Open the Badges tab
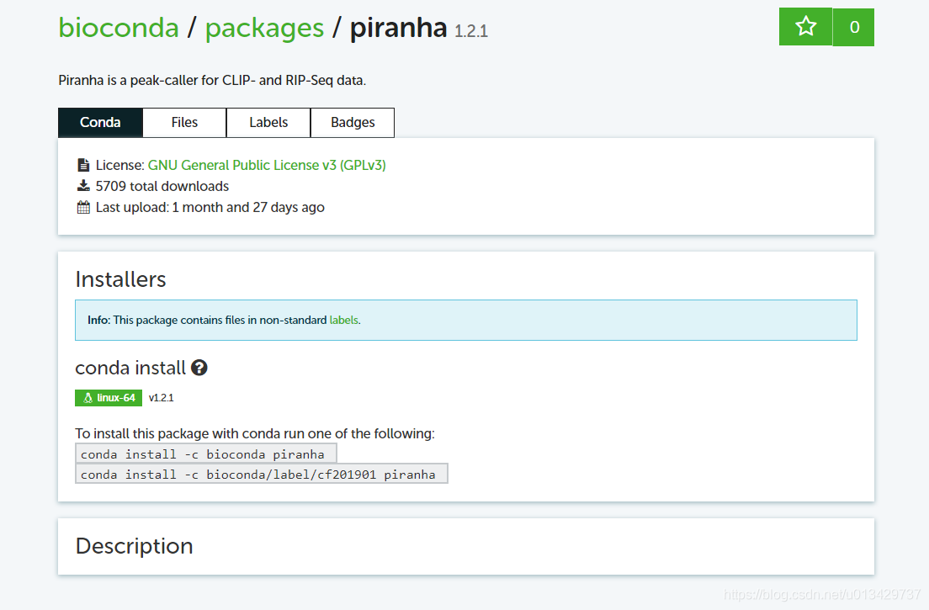929x610 pixels. (x=353, y=123)
